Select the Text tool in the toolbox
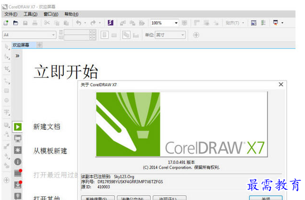This screenshot has width=305, height=200. (7, 112)
